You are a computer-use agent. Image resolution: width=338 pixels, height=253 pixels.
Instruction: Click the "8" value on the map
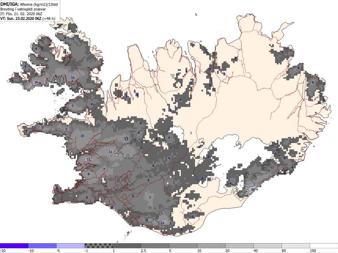pos(147,220)
